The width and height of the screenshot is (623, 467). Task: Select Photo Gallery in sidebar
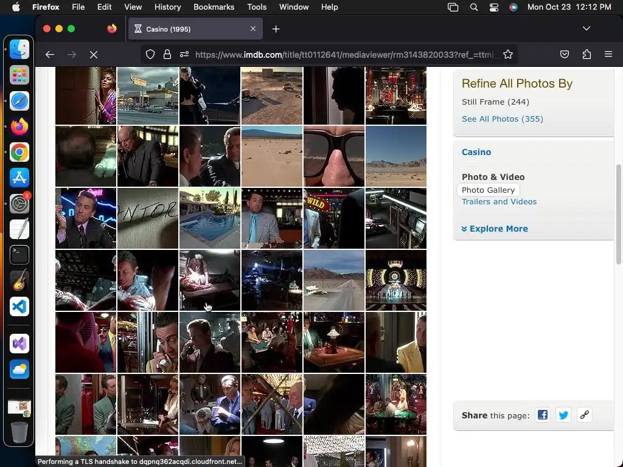coord(489,190)
